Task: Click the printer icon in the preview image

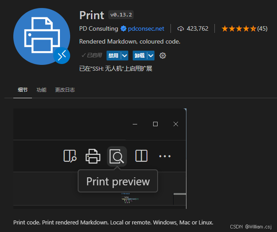Action: pyautogui.click(x=93, y=156)
